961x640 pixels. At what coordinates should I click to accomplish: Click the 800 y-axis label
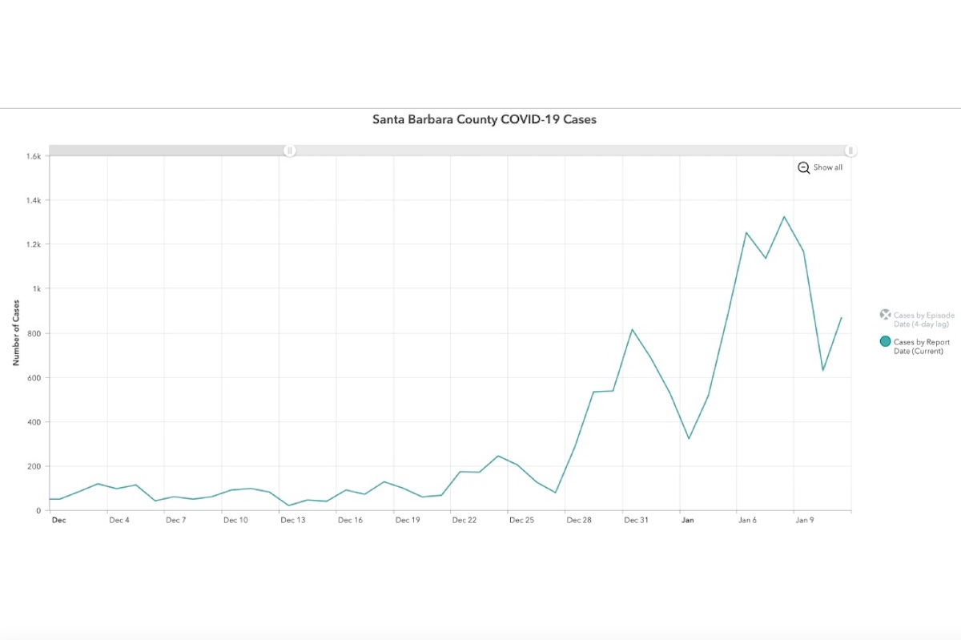[x=35, y=333]
